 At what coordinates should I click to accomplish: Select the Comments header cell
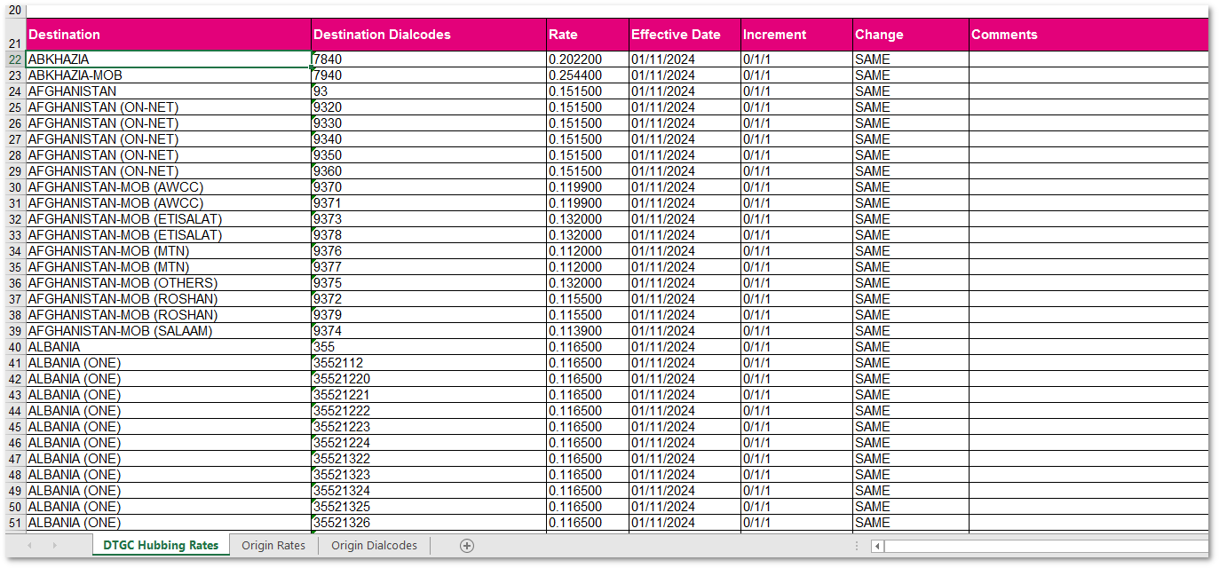[x=1088, y=35]
